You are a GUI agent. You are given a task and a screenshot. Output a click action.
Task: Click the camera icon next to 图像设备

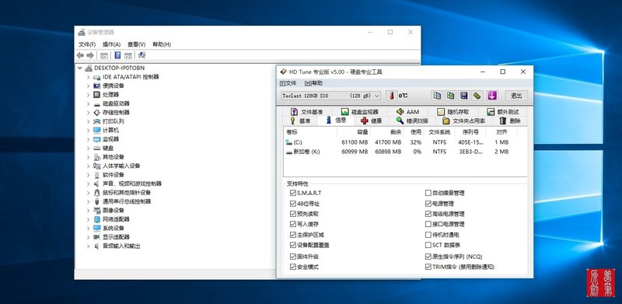click(x=96, y=211)
